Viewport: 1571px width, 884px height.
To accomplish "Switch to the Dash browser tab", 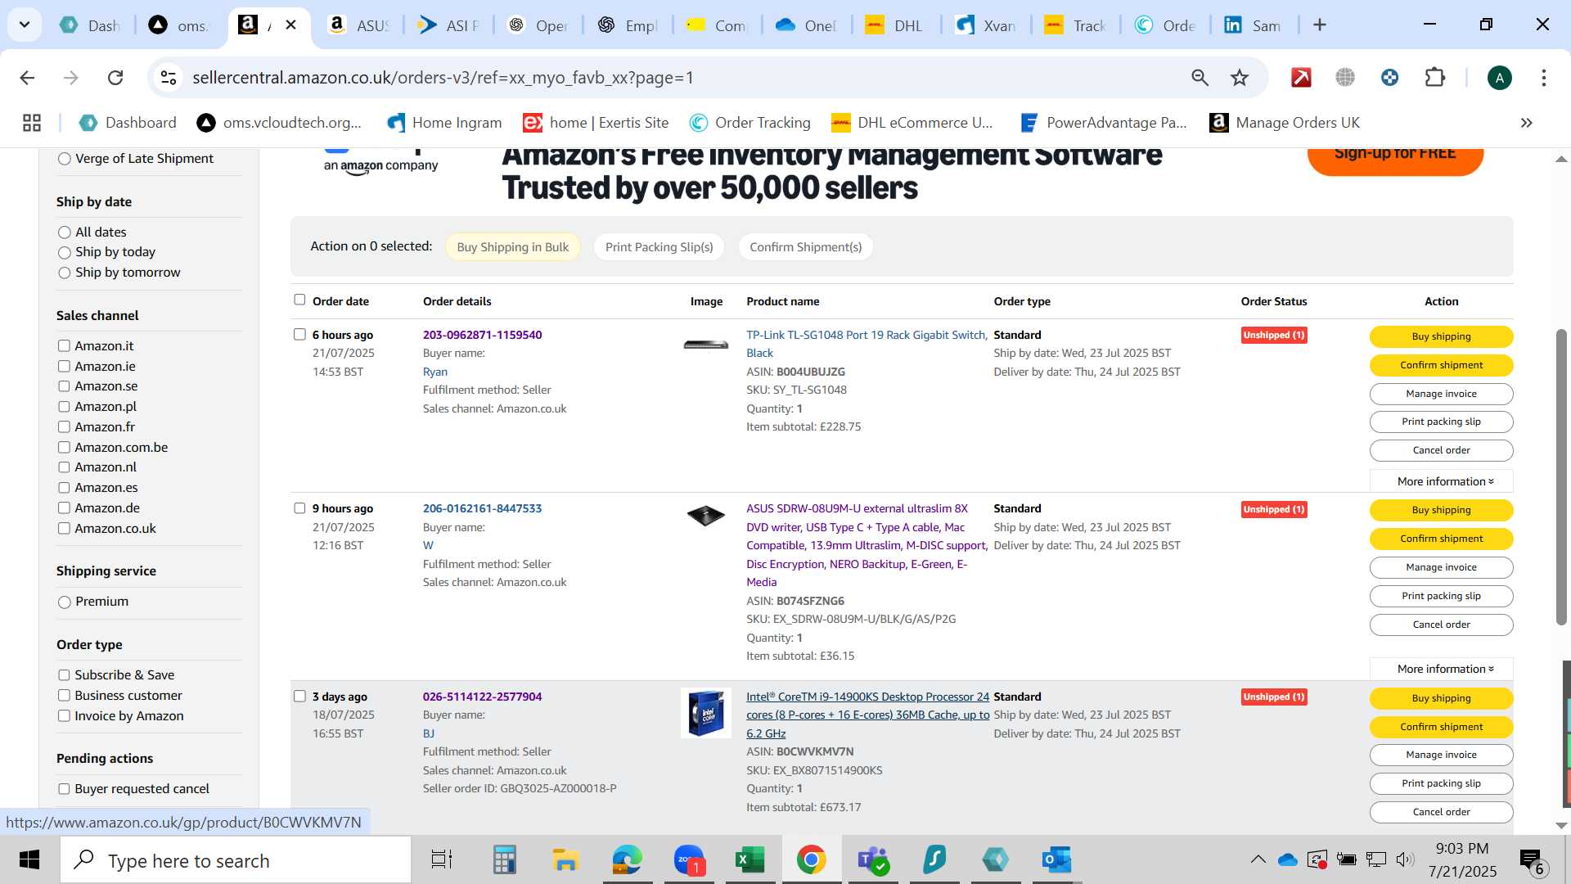I will 90,25.
